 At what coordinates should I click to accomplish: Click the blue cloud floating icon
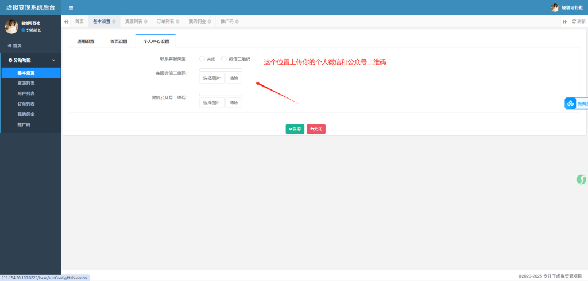tap(570, 103)
